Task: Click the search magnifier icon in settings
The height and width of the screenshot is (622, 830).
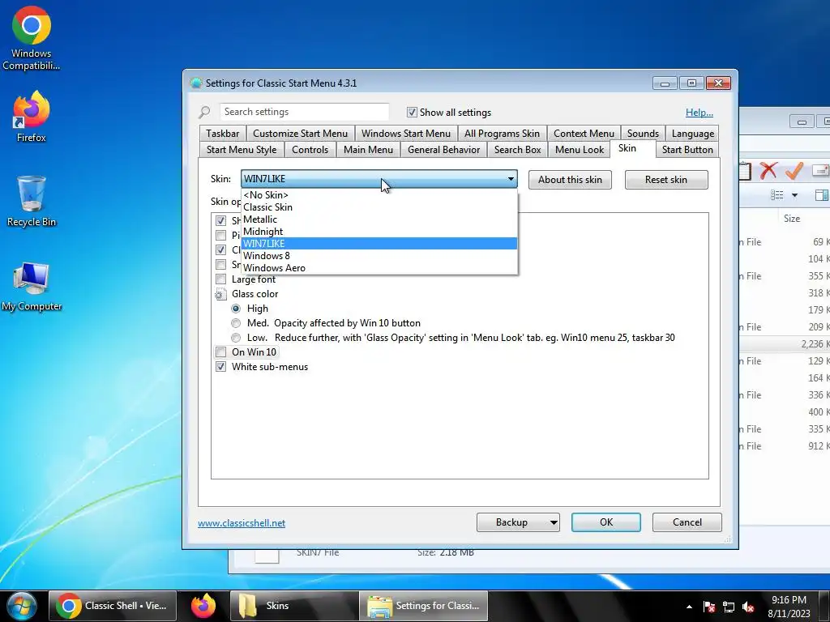Action: click(x=204, y=112)
